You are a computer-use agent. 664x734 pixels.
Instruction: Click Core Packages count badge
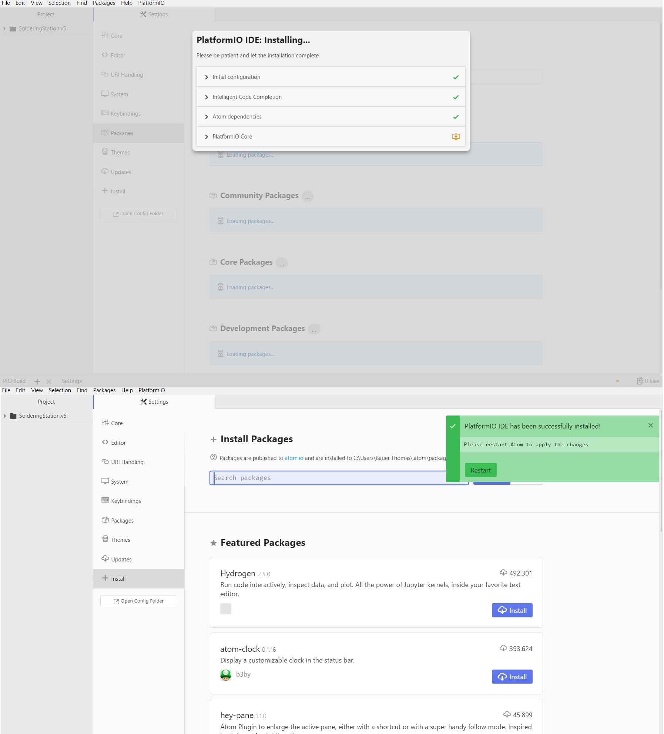click(282, 263)
